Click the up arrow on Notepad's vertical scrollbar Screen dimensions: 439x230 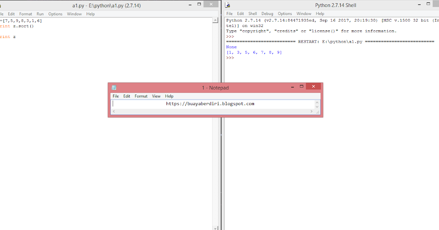[317, 103]
